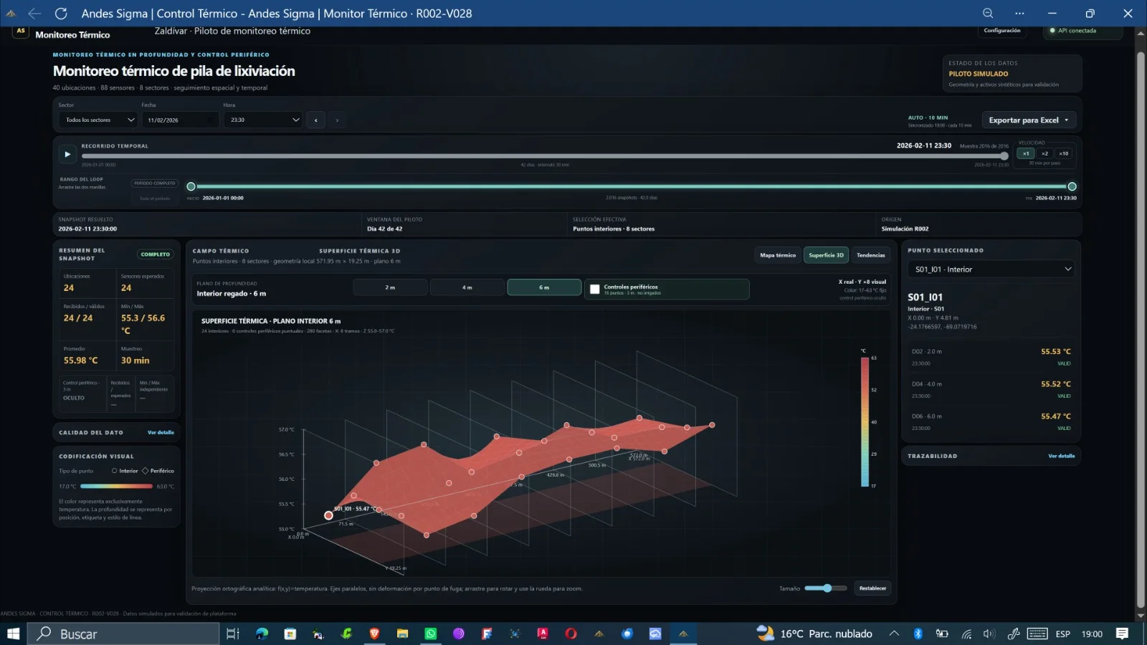Select the 6 m depth plane
The width and height of the screenshot is (1147, 645).
[544, 287]
